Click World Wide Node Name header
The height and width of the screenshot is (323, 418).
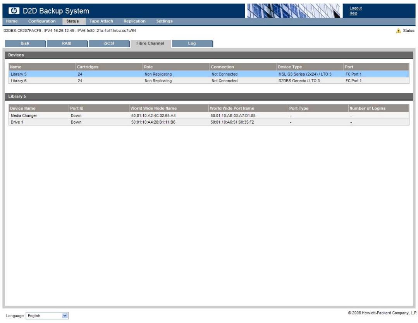(169, 108)
